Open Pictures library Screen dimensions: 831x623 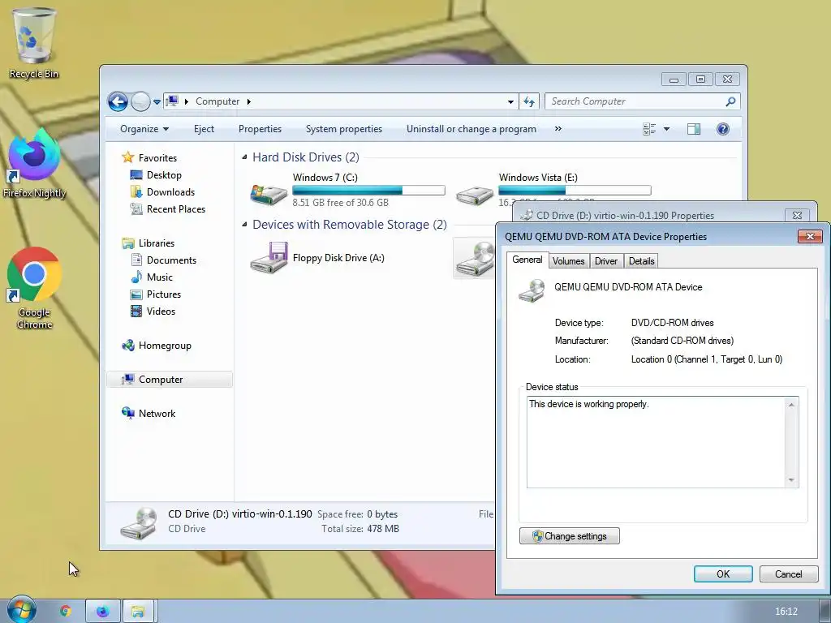point(163,294)
